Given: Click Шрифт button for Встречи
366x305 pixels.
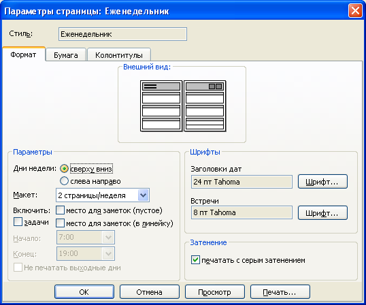Looking at the screenshot, I should point(322,212).
